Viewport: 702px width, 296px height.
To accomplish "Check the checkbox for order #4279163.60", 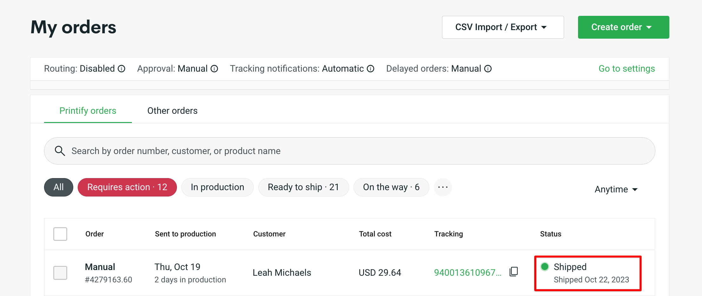I will 60,273.
